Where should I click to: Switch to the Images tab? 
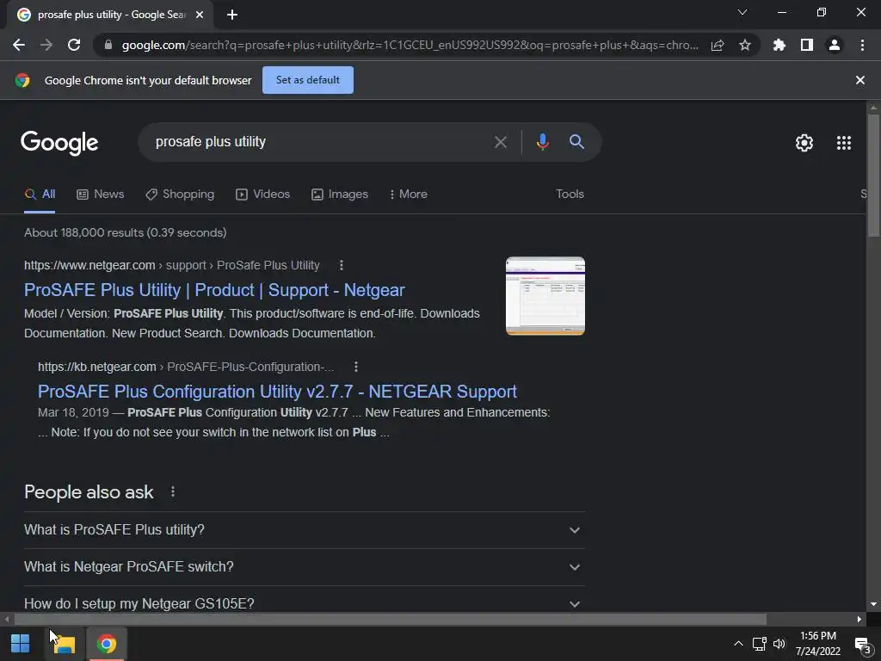click(x=340, y=195)
